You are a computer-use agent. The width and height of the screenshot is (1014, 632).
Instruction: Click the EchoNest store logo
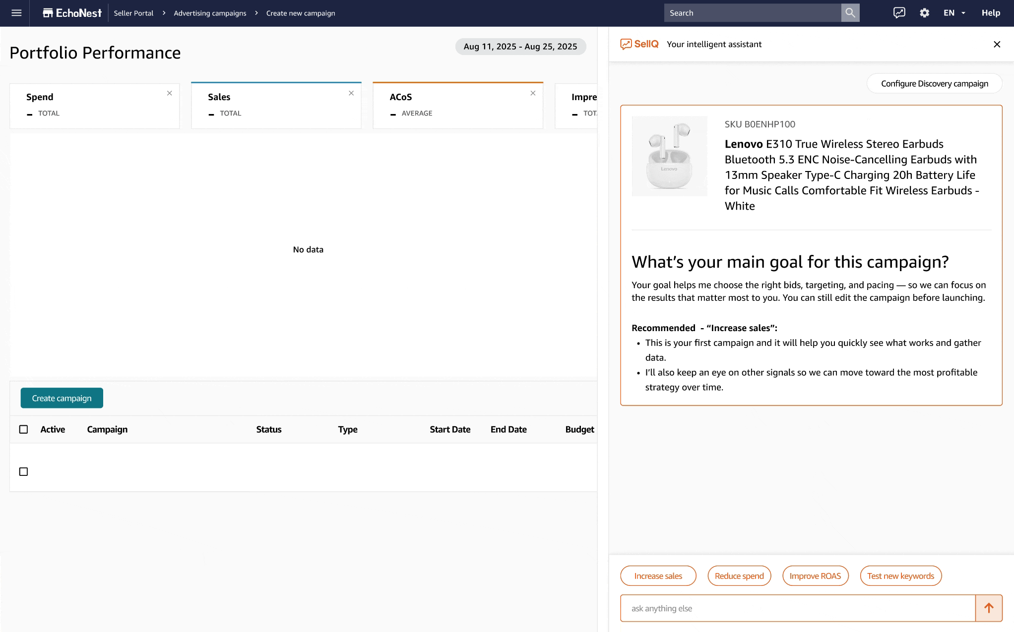coord(72,13)
